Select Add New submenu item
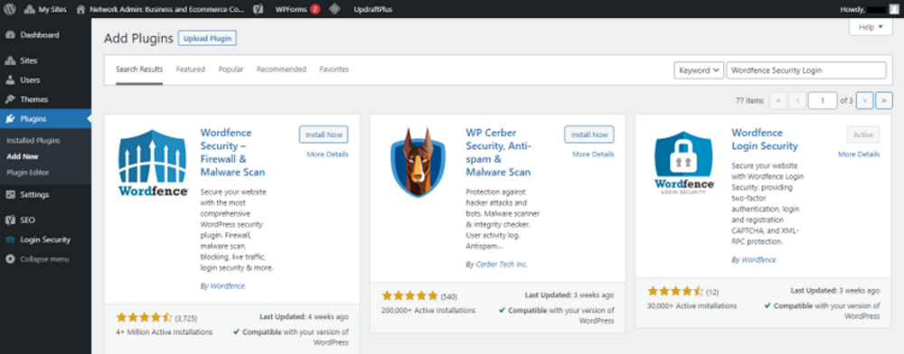 tap(23, 156)
